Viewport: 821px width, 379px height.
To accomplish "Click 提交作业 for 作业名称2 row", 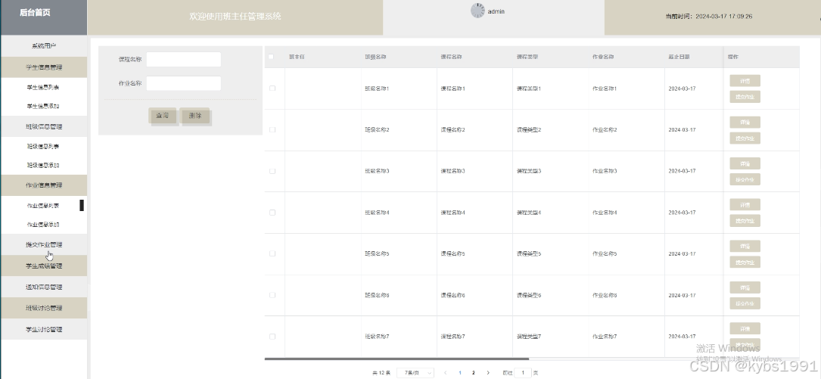I will coord(745,138).
